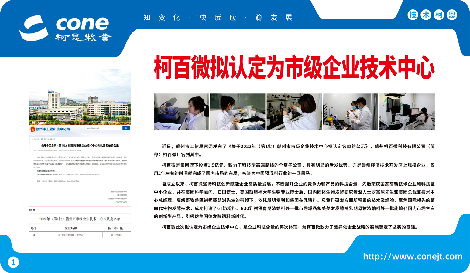Open the photo of two masked researchers
The width and height of the screenshot is (470, 273).
coord(351,112)
